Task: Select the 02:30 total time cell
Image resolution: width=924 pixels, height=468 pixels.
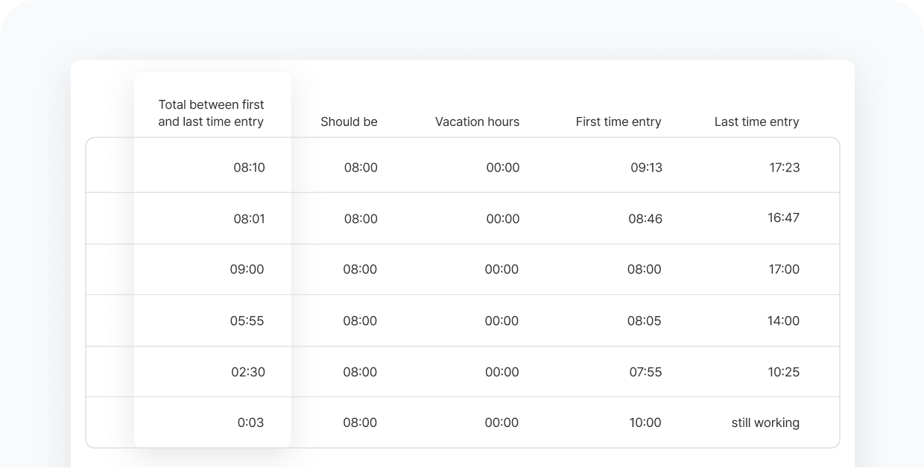Action: (x=248, y=372)
